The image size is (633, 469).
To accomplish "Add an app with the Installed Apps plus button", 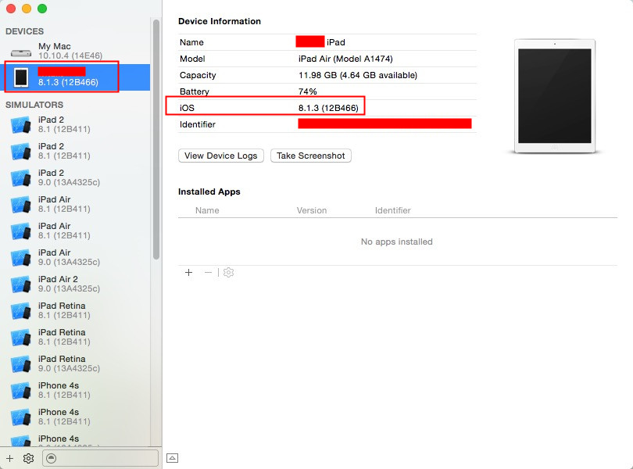I will tap(188, 272).
